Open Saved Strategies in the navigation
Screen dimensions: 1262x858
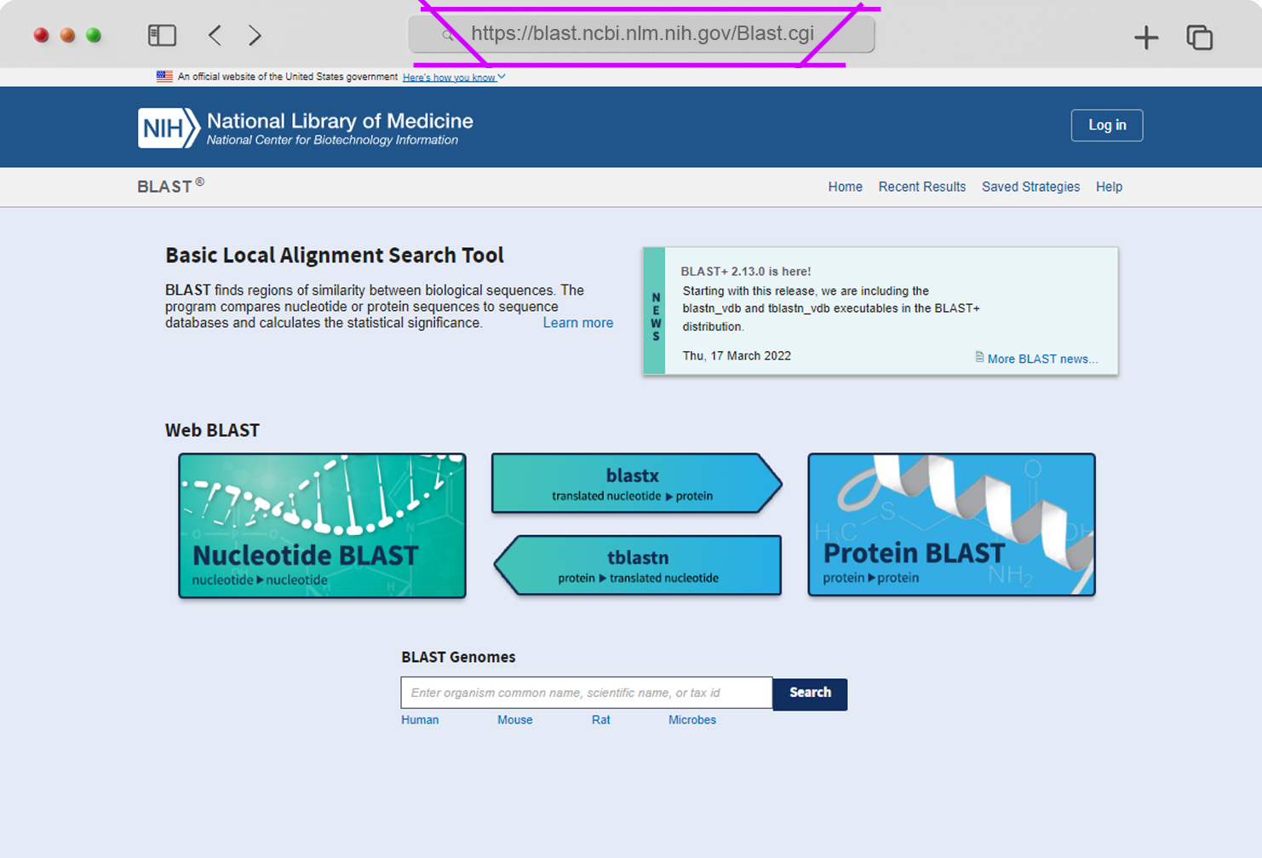(1030, 187)
